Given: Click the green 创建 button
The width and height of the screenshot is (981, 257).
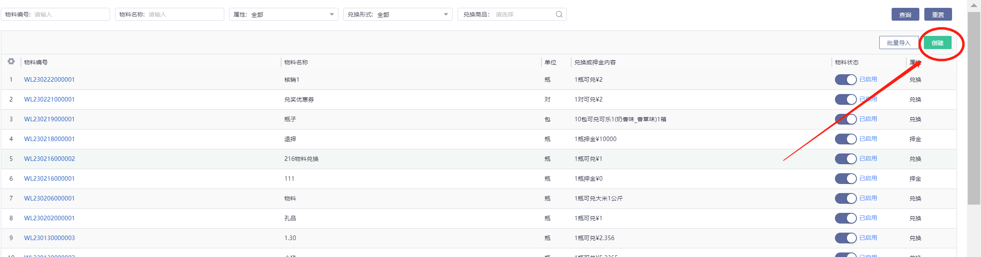Looking at the screenshot, I should tap(938, 43).
